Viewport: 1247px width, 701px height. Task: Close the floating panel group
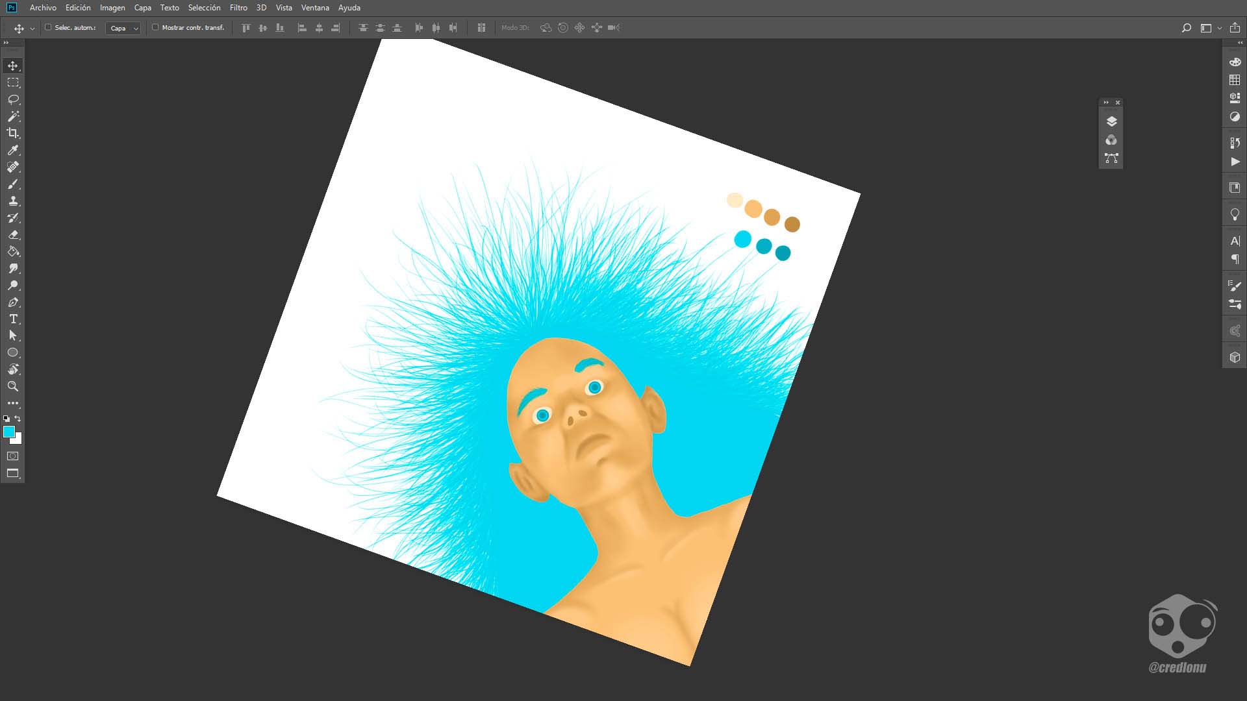(1118, 103)
